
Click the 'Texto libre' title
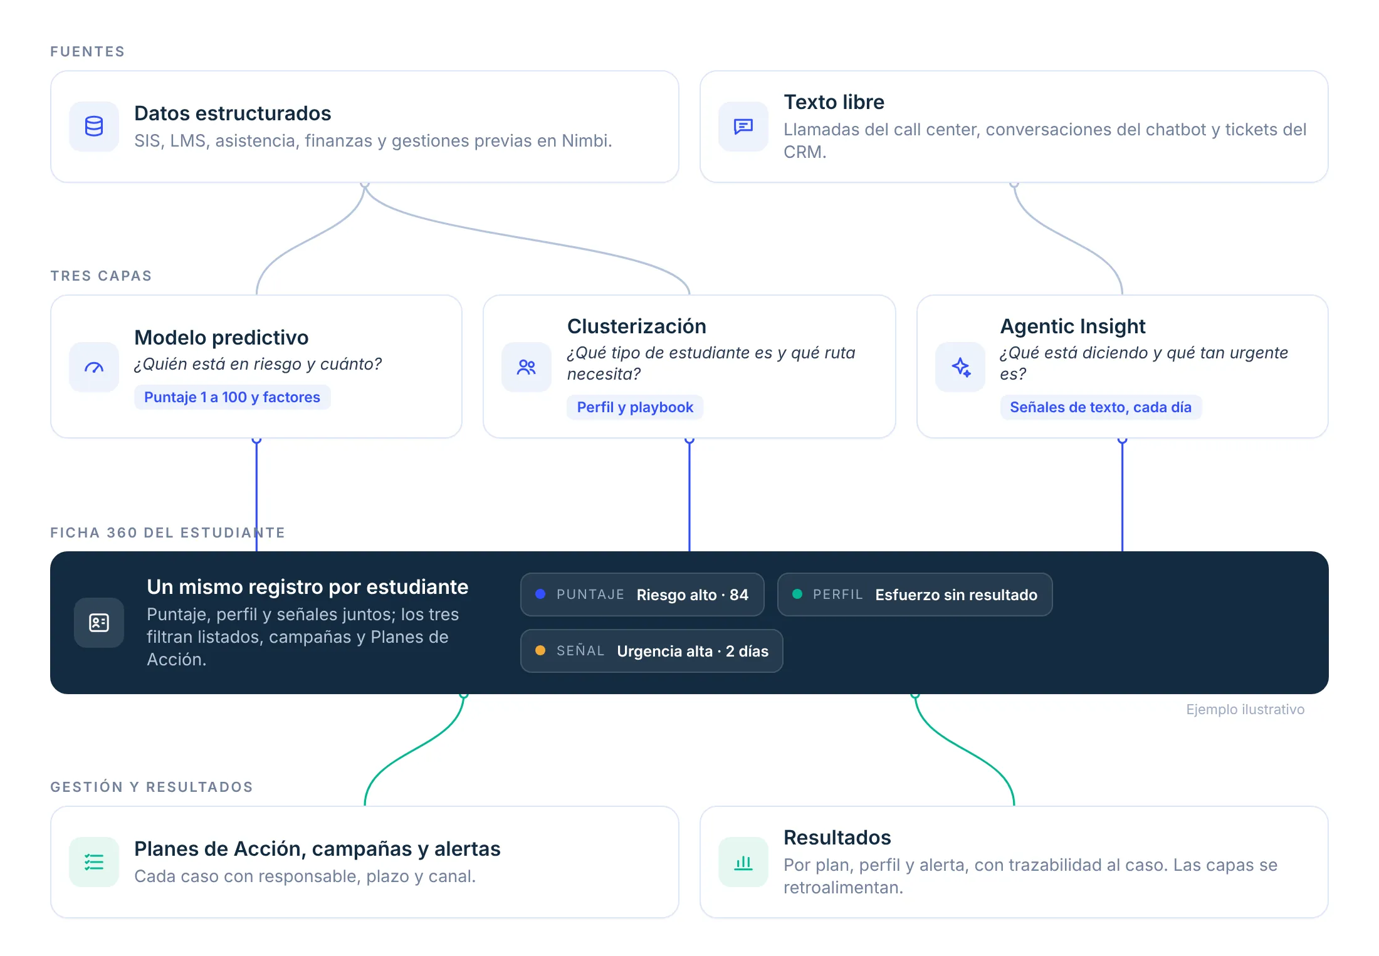click(x=834, y=102)
